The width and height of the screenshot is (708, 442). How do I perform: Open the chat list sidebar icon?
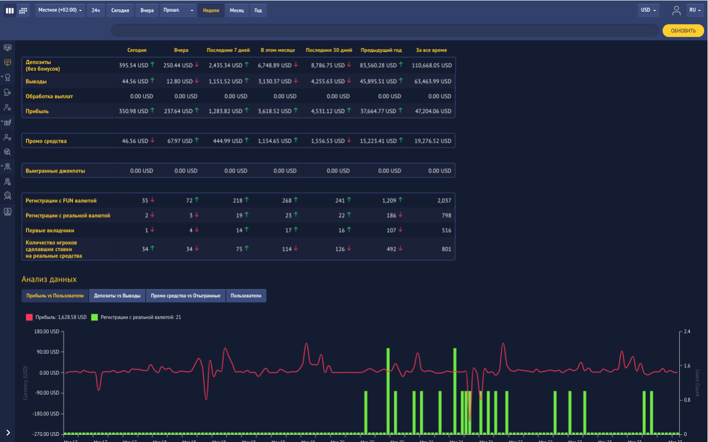pos(7,92)
